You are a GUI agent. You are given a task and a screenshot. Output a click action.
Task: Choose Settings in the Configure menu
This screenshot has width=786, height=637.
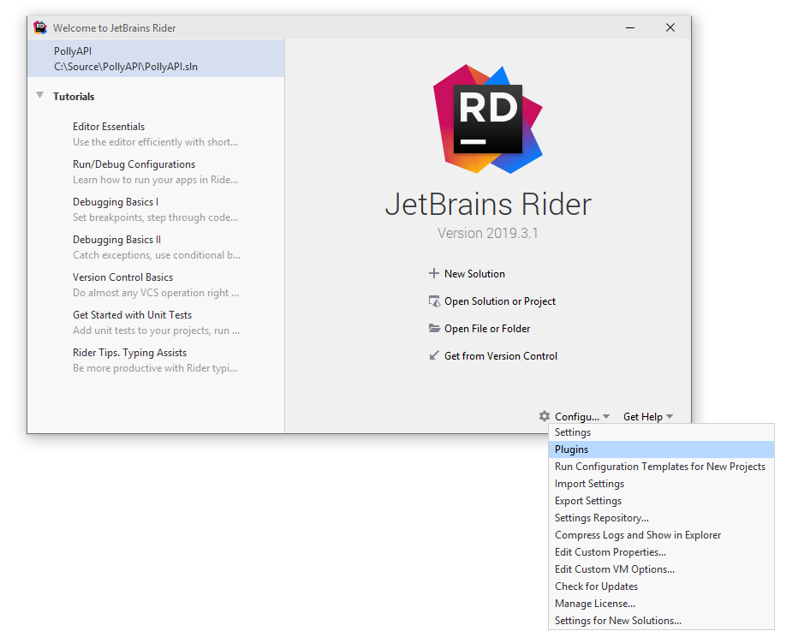tap(573, 432)
